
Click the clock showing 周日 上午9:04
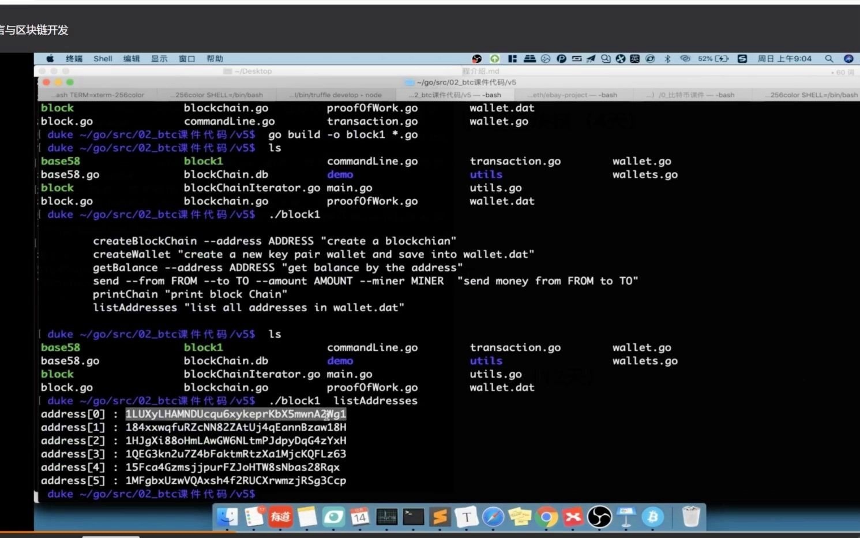coord(784,59)
